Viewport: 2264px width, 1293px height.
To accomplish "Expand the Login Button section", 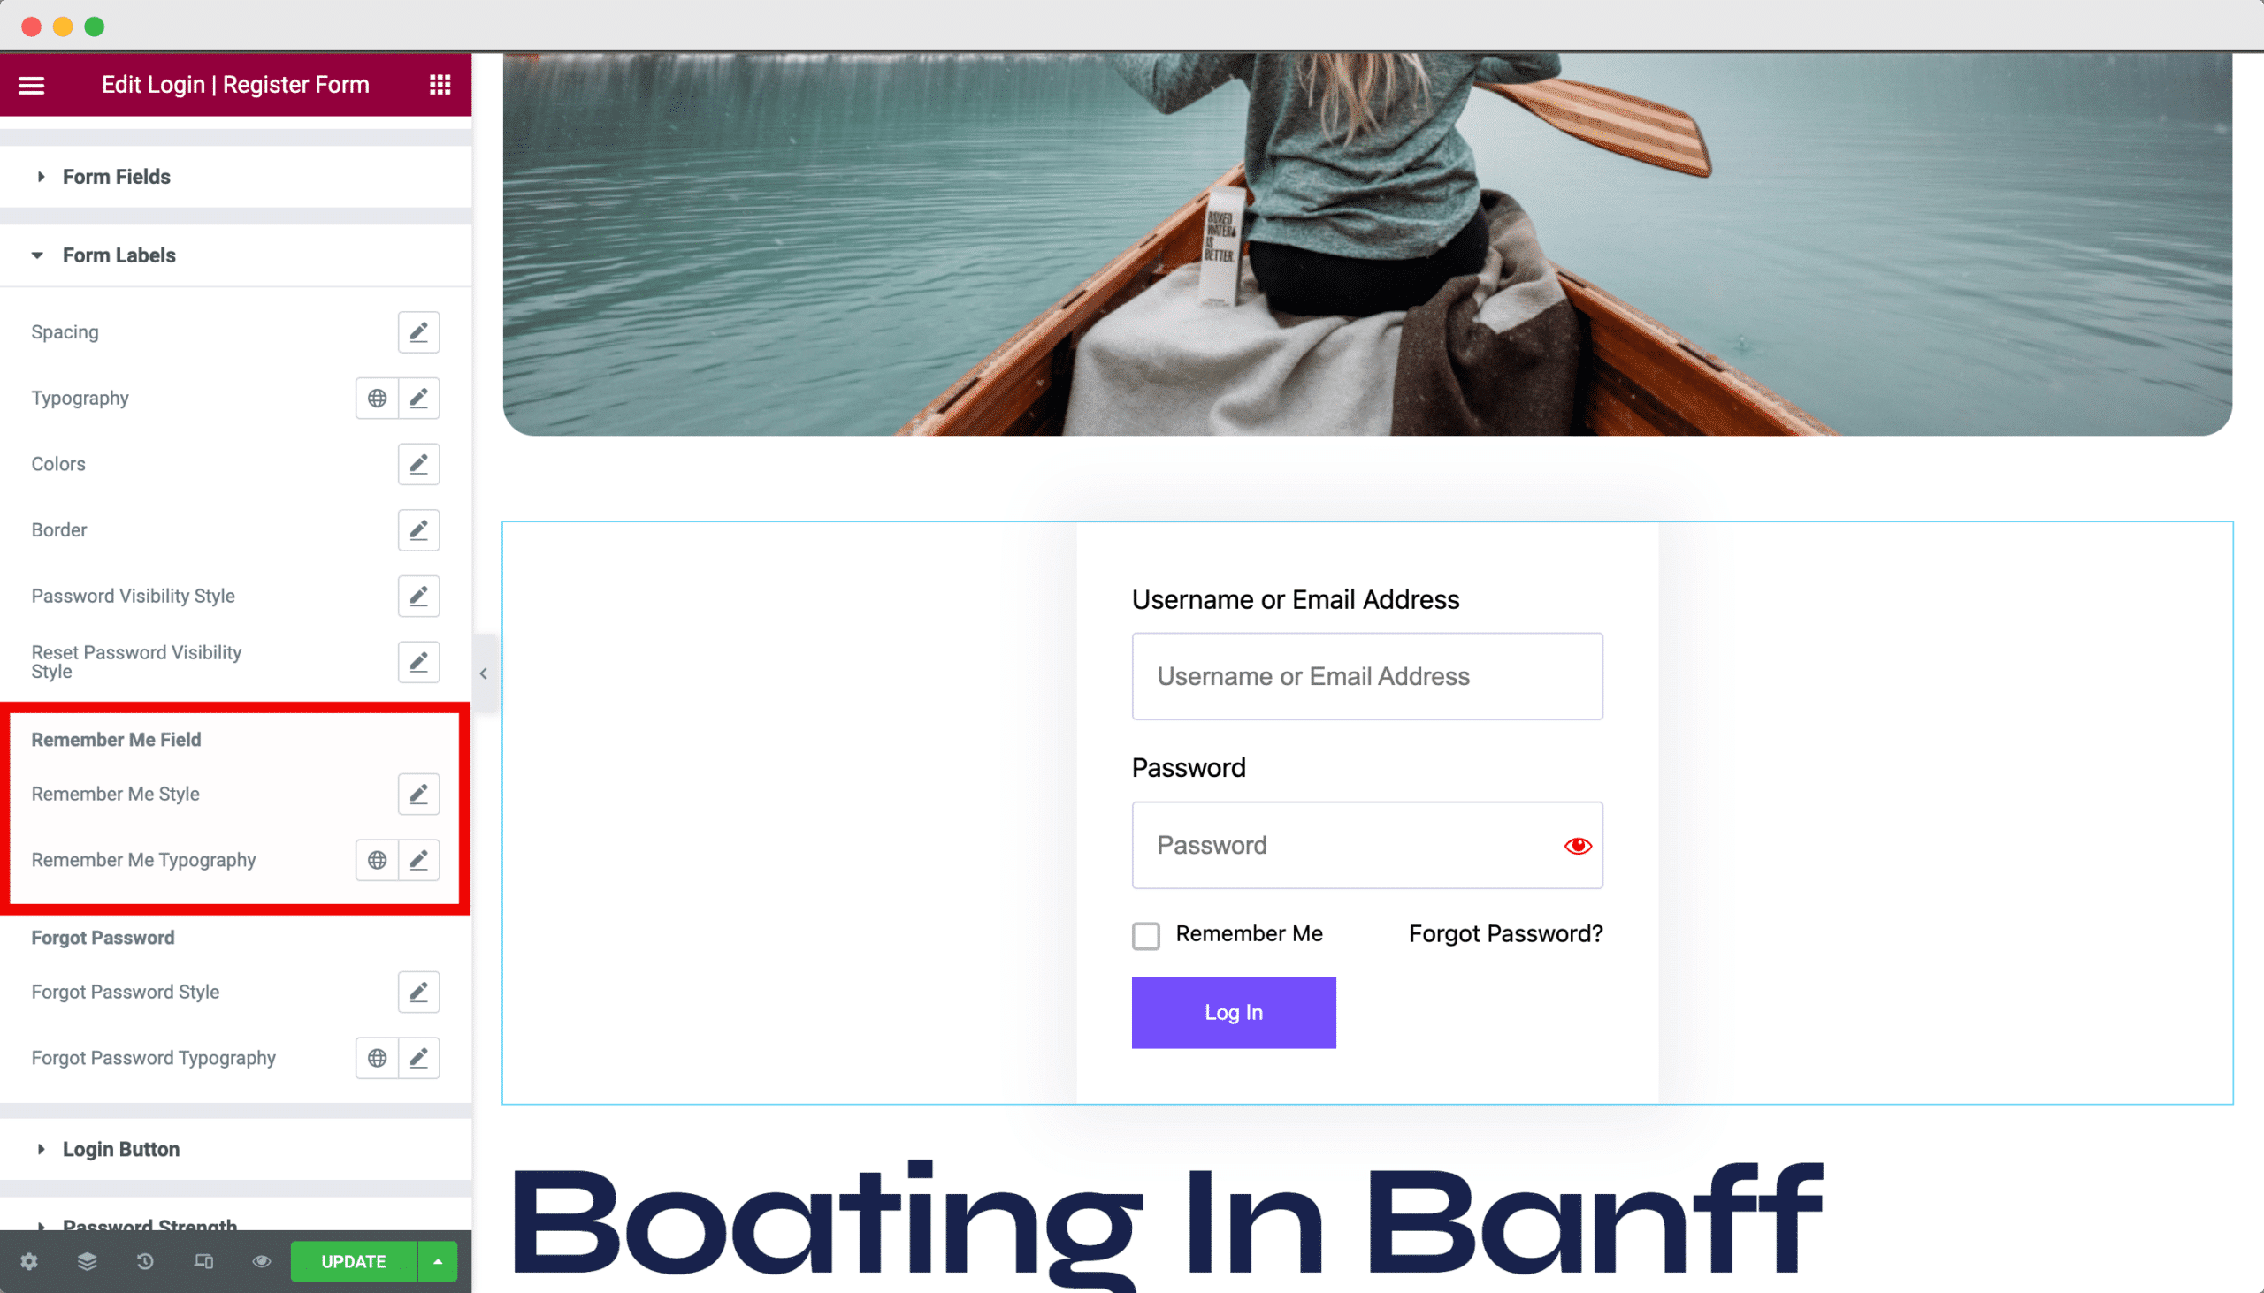I will (x=119, y=1148).
